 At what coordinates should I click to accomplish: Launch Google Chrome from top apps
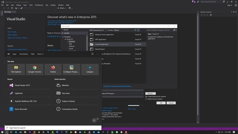click(x=35, y=70)
